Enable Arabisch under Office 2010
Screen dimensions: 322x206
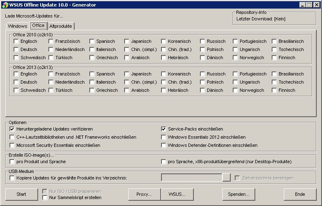point(127,58)
